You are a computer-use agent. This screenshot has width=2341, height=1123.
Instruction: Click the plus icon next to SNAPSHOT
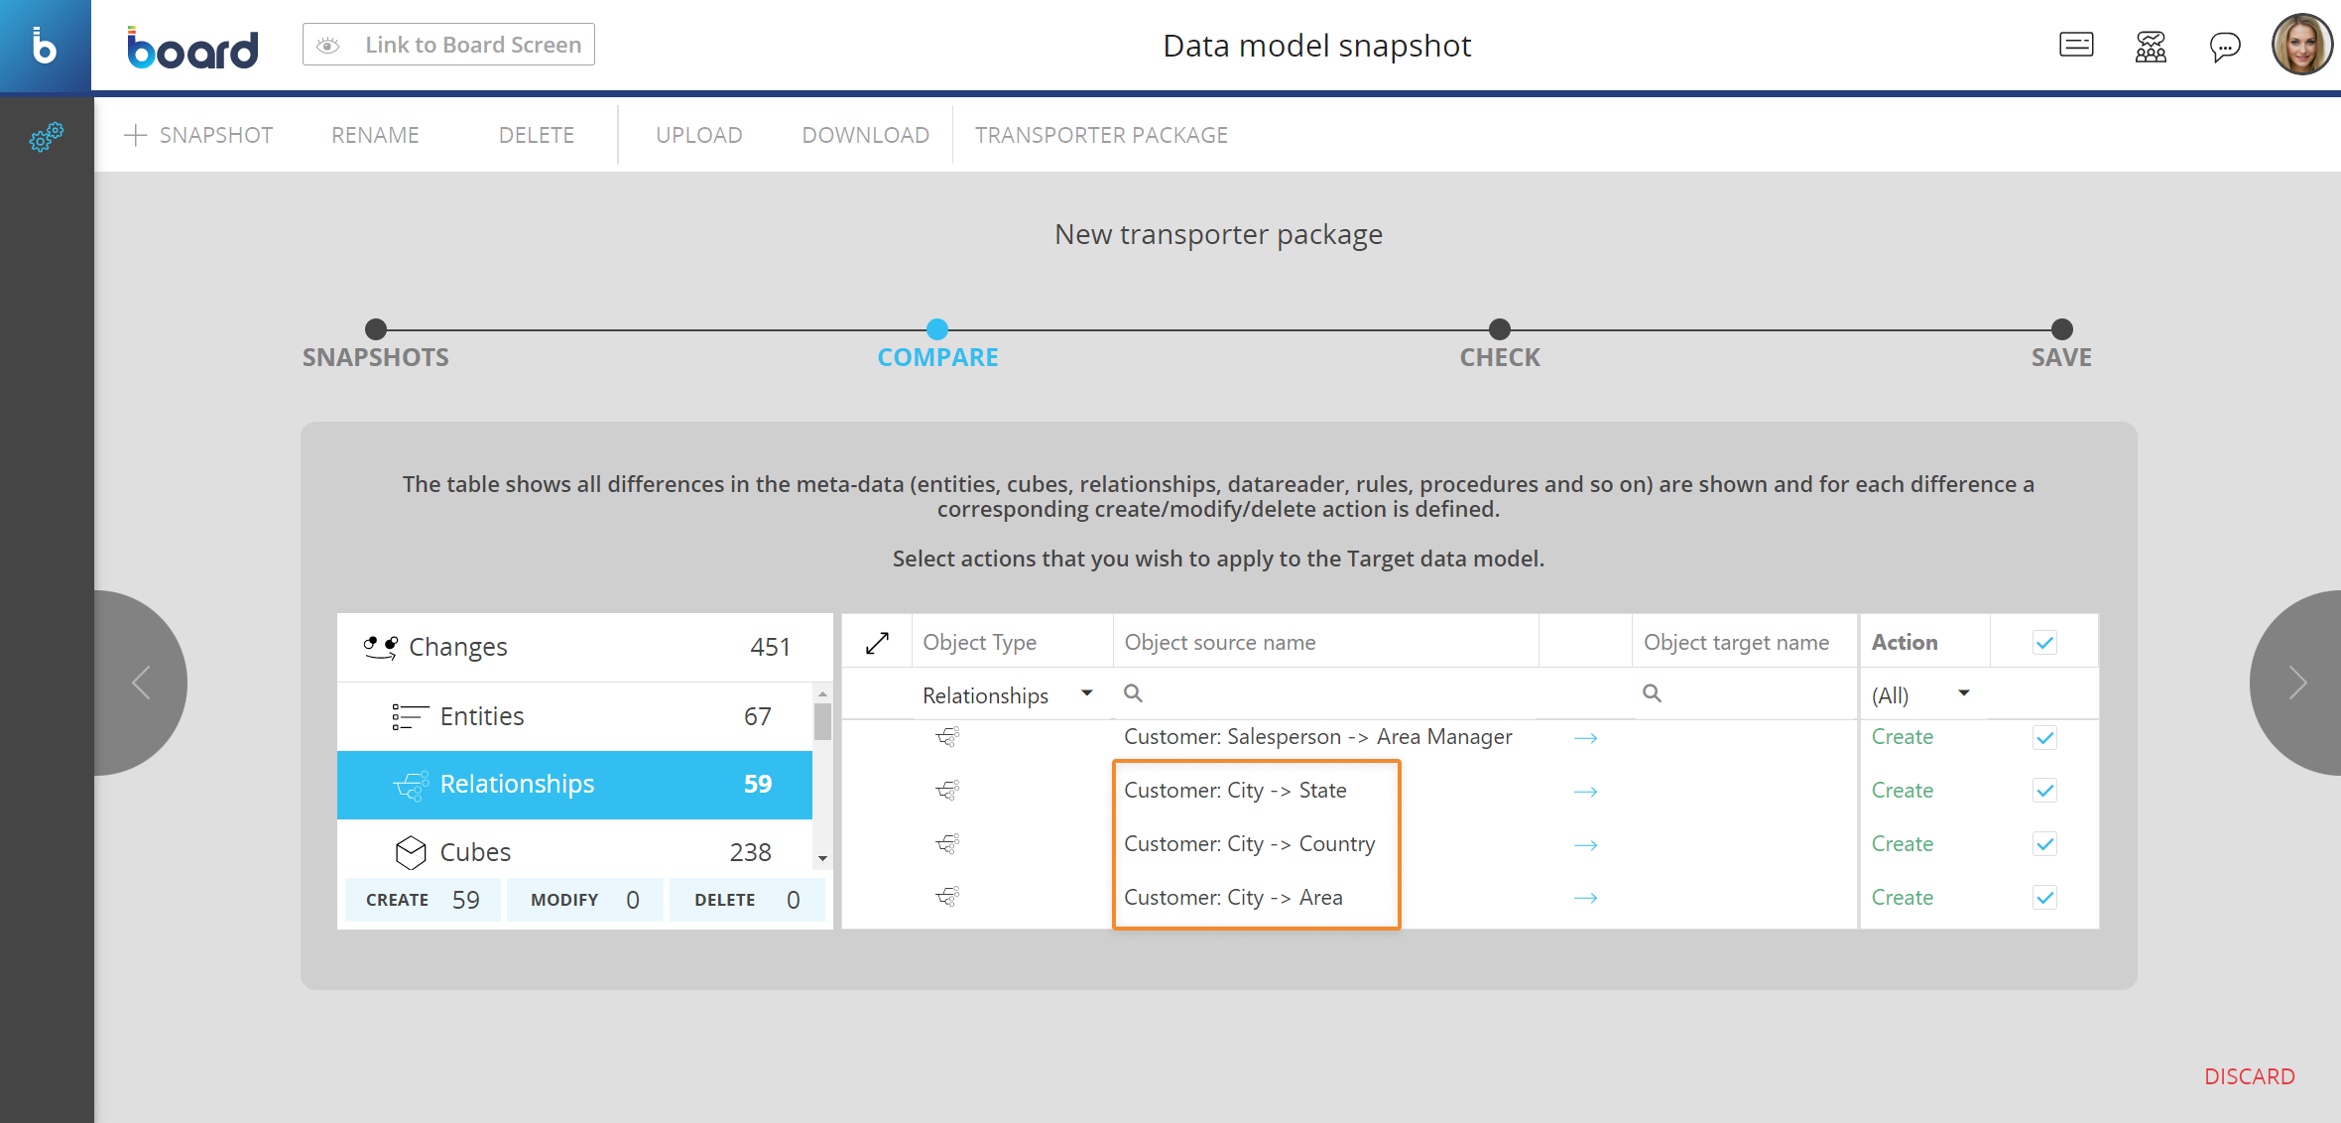pyautogui.click(x=136, y=135)
